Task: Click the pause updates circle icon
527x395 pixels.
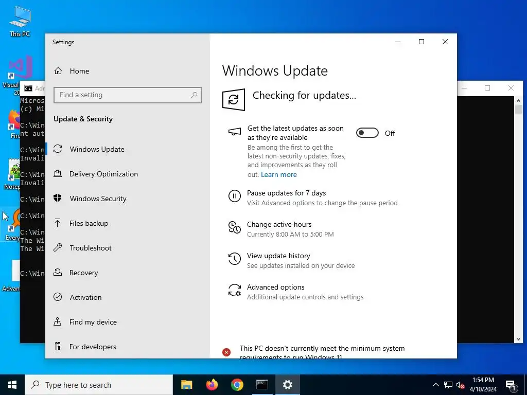Action: (x=235, y=196)
